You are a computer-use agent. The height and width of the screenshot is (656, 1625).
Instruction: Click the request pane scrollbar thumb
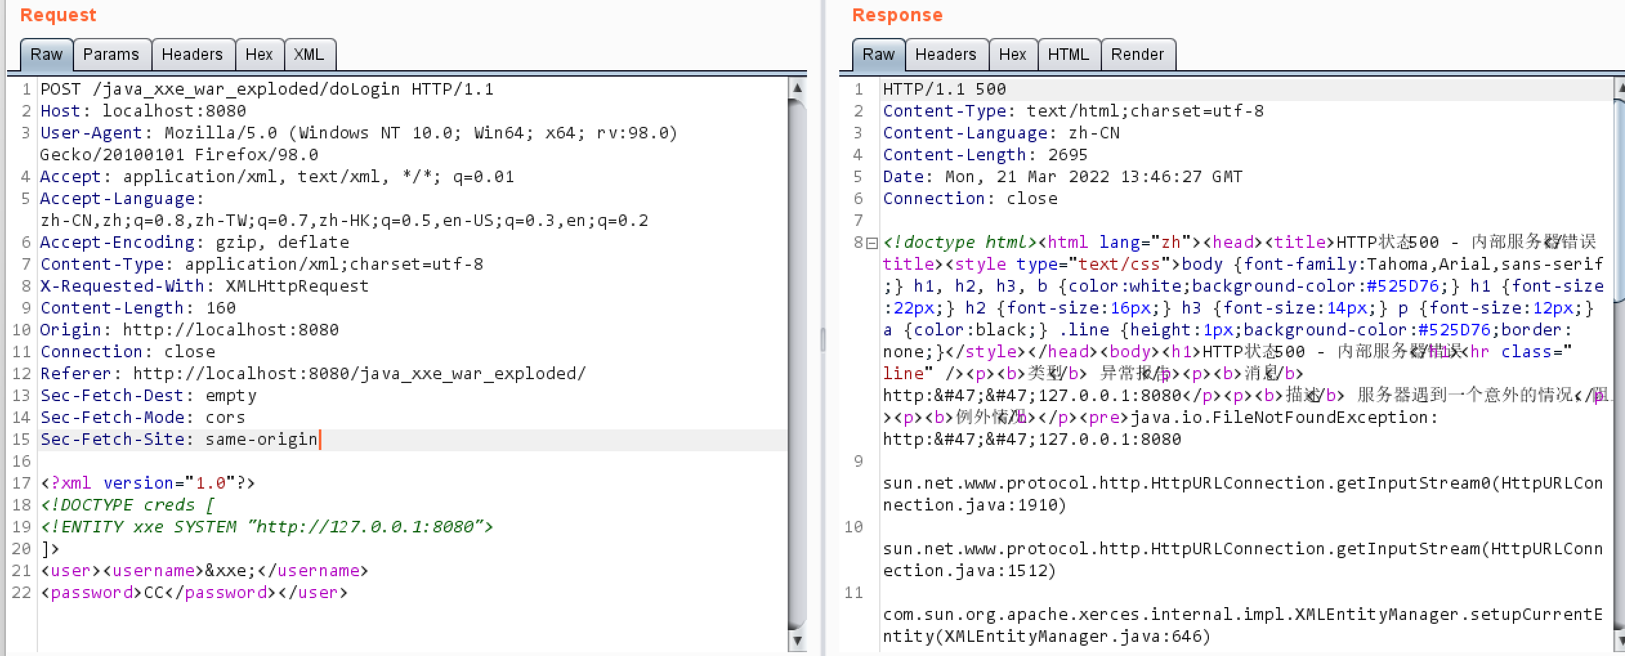tap(797, 364)
